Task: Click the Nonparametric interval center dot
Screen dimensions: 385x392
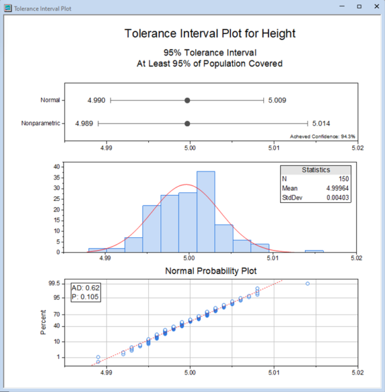Action: point(187,123)
